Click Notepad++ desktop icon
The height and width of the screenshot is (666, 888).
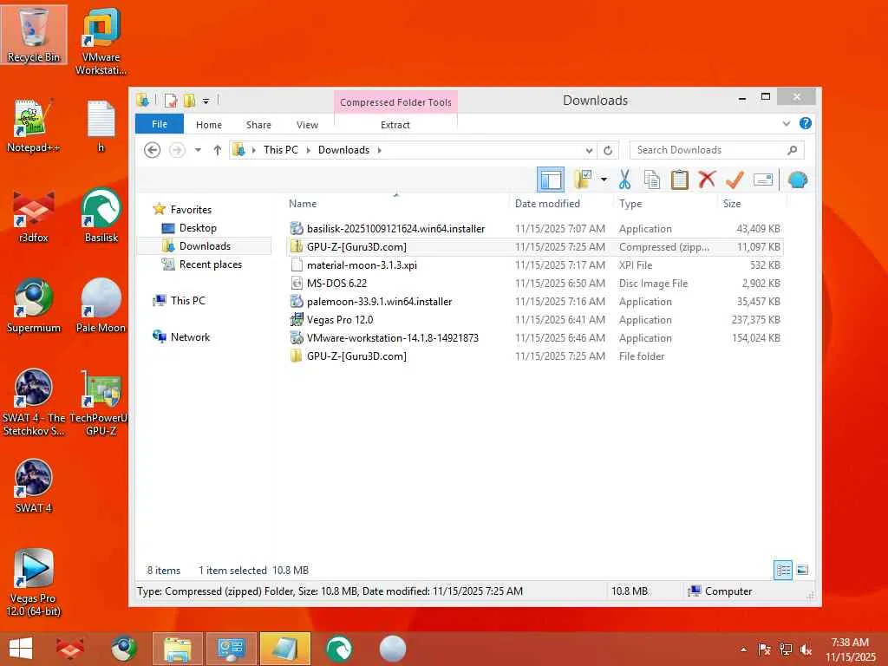click(34, 126)
